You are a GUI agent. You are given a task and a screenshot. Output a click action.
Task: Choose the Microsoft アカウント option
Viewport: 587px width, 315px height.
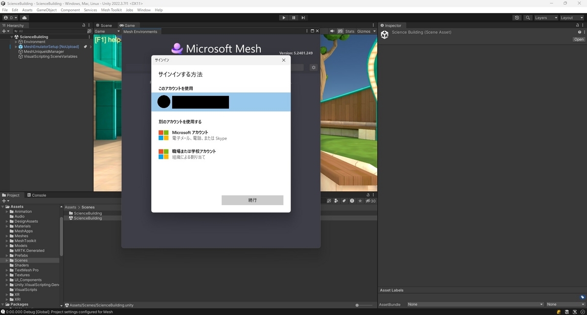[x=221, y=135]
